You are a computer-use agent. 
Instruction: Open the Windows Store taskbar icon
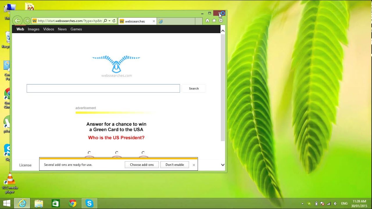point(56,203)
